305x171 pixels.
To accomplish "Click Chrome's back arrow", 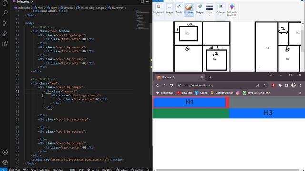I will tap(158, 85).
